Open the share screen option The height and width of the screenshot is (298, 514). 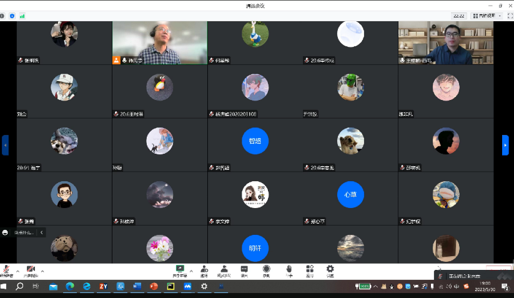point(180,270)
